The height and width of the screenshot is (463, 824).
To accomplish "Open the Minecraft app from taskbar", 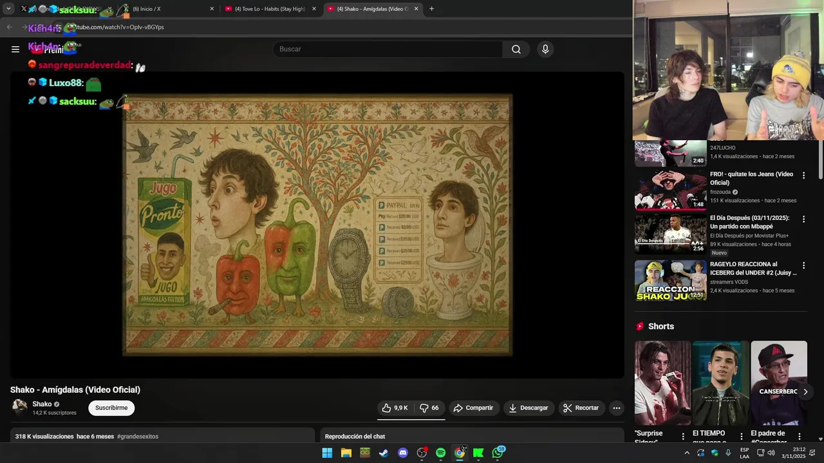I will [x=365, y=453].
